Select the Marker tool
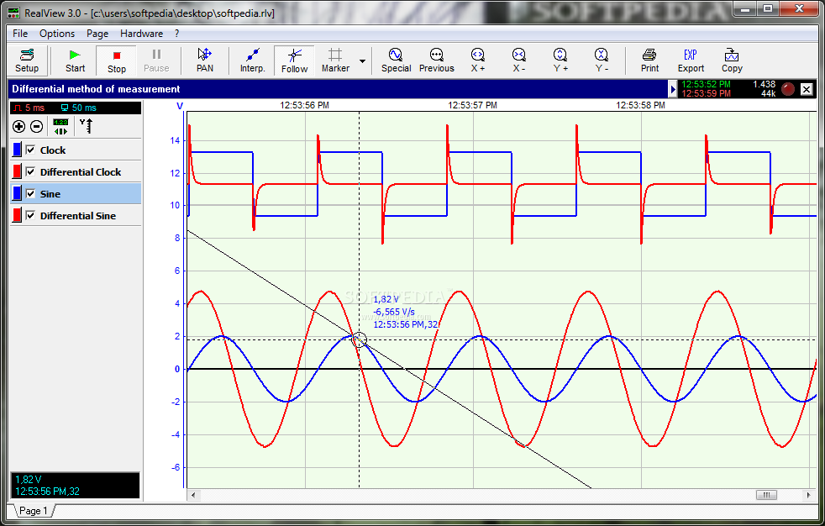 click(x=335, y=60)
